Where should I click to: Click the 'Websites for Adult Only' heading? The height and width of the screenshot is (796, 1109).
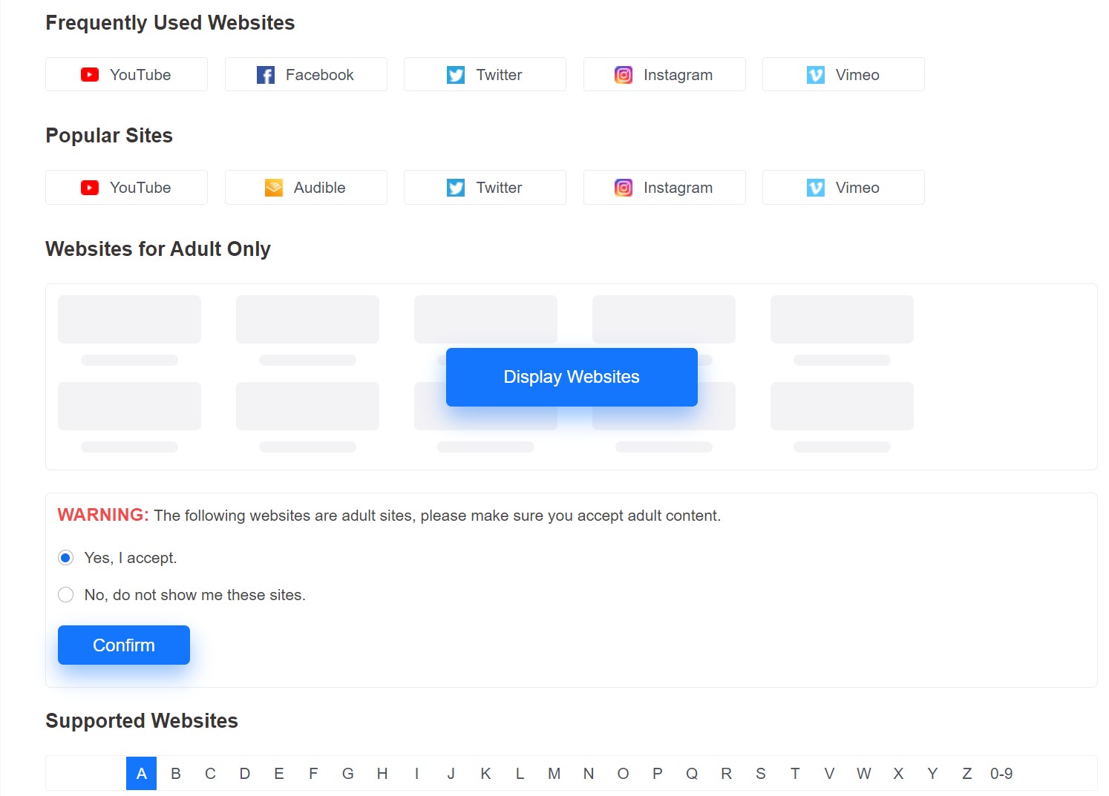click(x=158, y=249)
